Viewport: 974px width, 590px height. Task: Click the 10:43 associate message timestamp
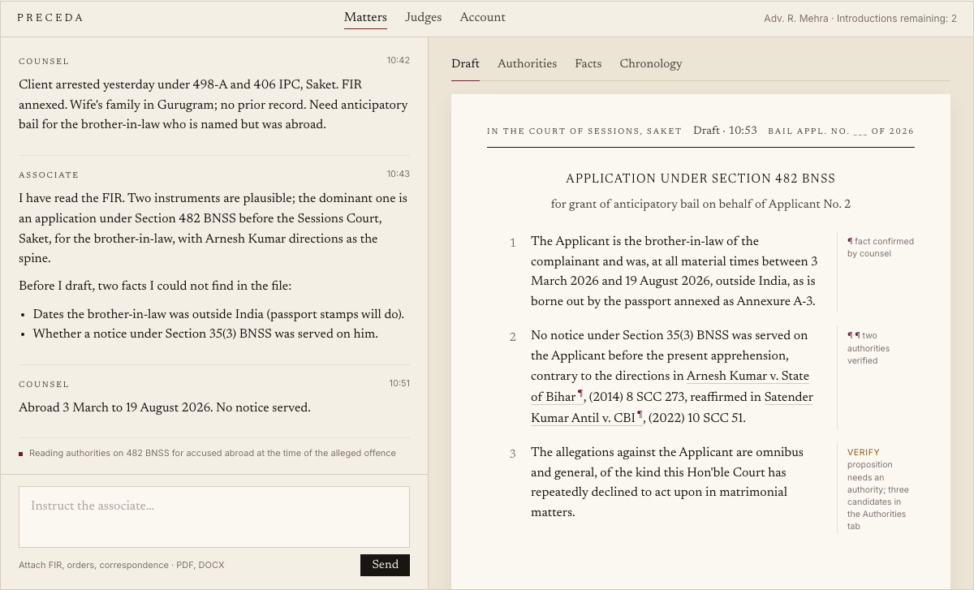(x=399, y=174)
